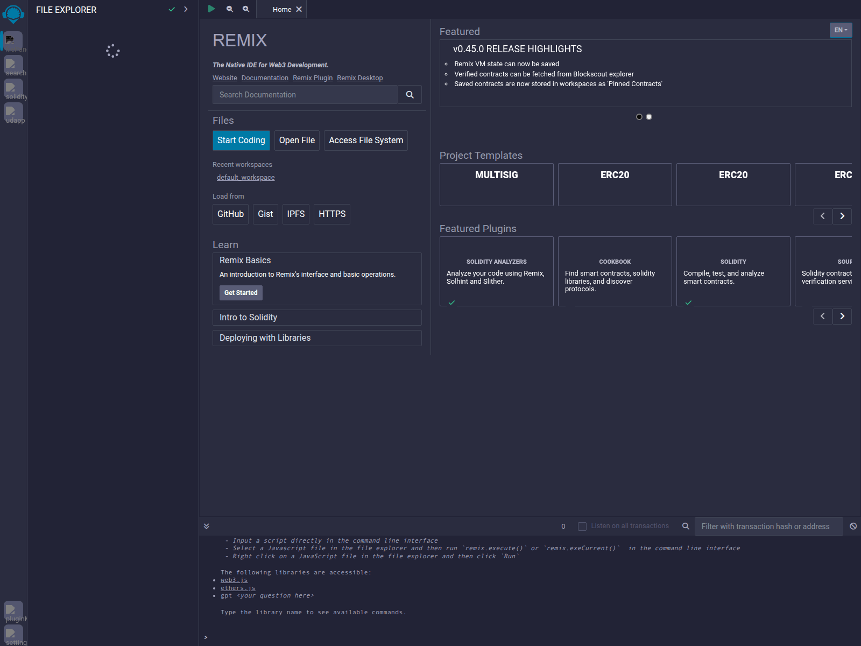Image resolution: width=861 pixels, height=646 pixels.
Task: Click Open File button
Action: point(297,141)
